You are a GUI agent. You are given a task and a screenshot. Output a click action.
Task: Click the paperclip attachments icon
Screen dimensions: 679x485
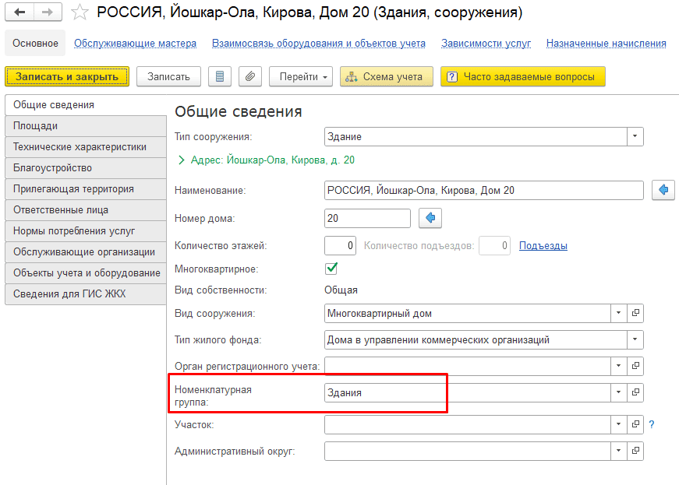pyautogui.click(x=250, y=76)
